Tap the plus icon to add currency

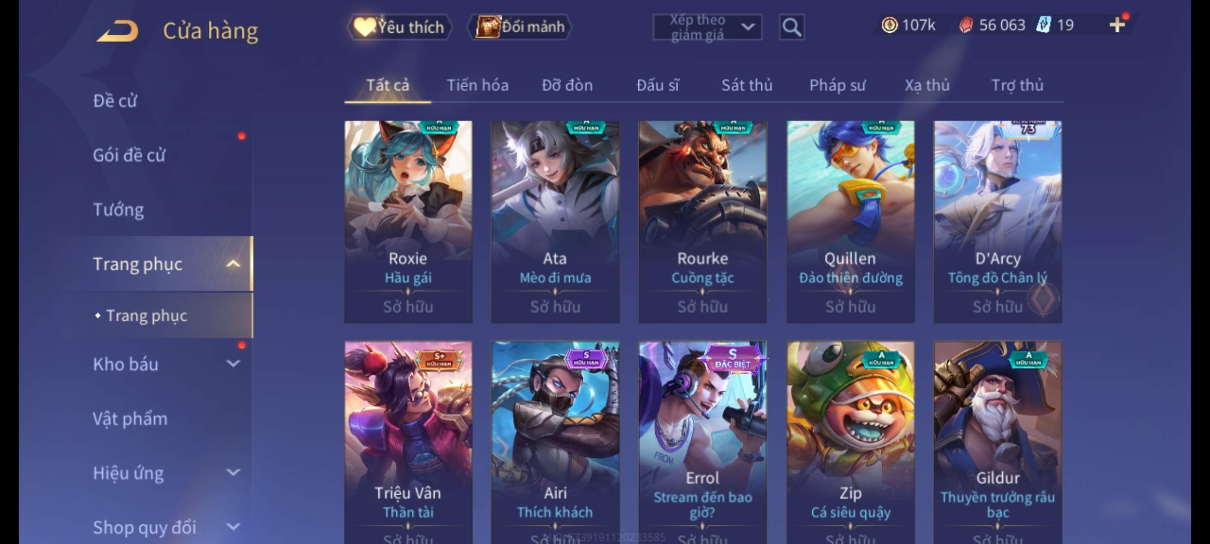click(1117, 25)
